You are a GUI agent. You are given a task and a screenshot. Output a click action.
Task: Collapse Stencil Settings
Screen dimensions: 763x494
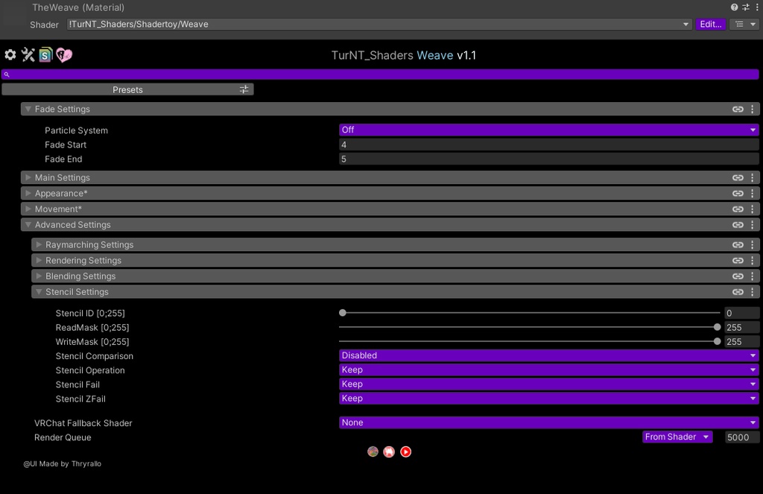[x=39, y=292]
